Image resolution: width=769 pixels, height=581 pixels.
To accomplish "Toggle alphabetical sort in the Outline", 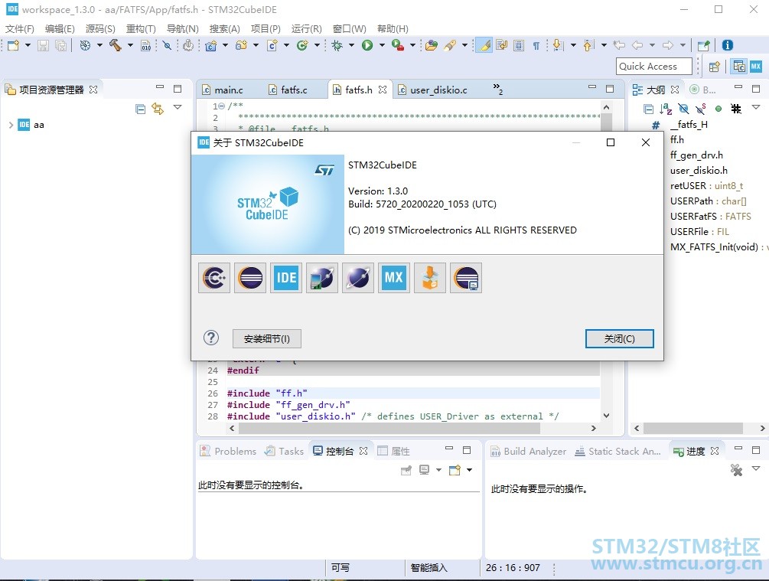I will coord(666,109).
